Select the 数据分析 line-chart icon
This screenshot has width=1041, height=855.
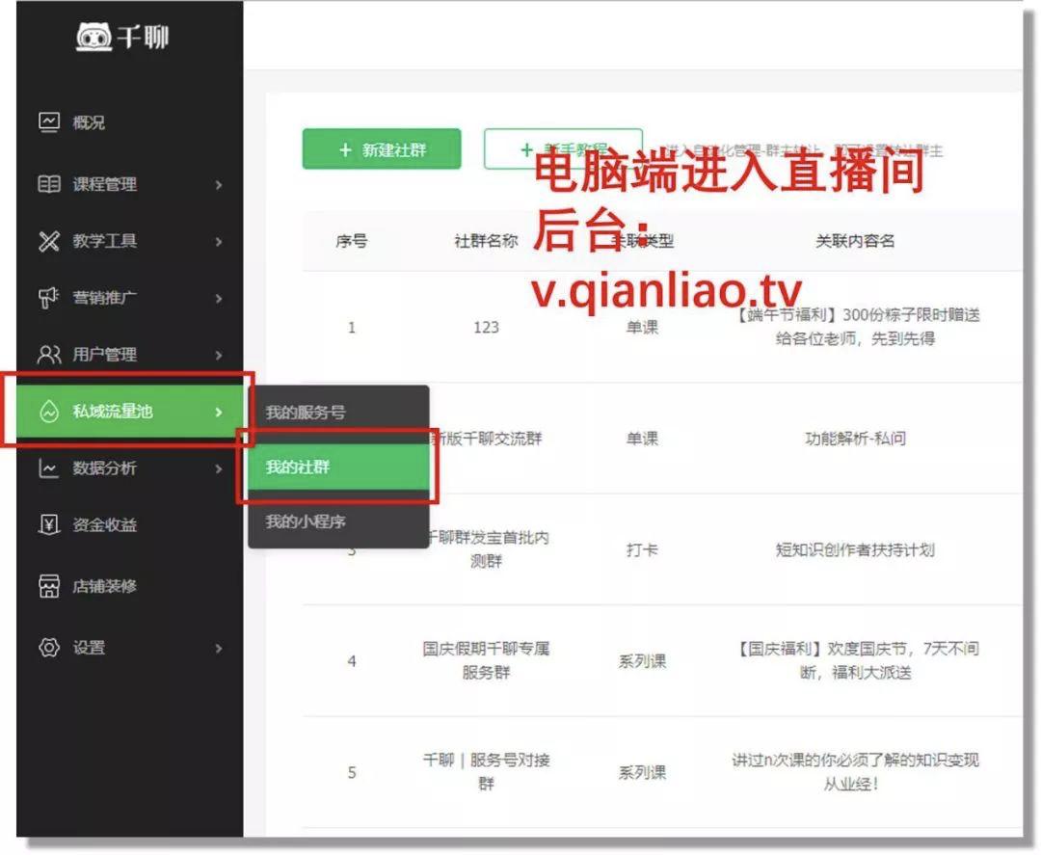coord(47,468)
